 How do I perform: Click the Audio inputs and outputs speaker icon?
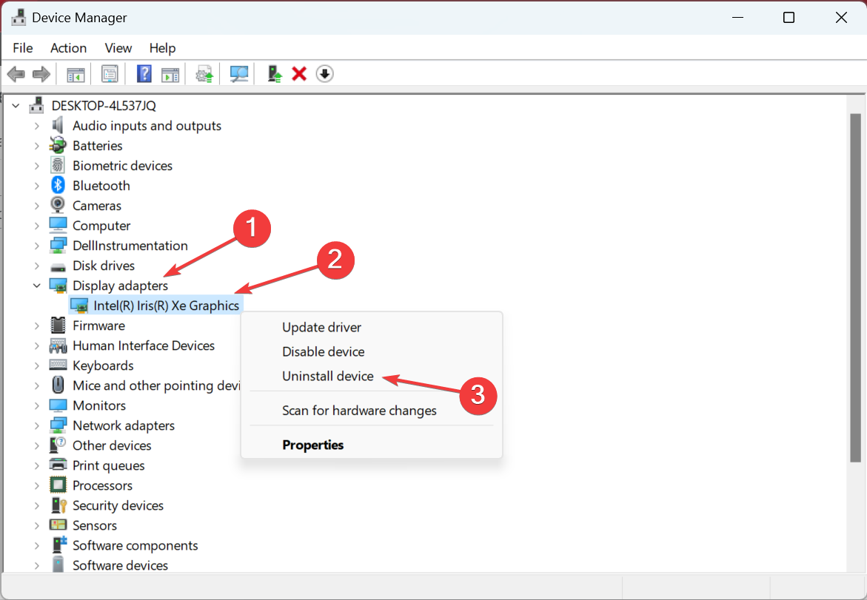point(58,126)
